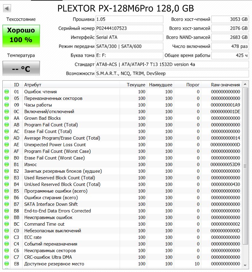
Task: Click the Интерфейс field showing Serial ATA
Action: pyautogui.click(x=129, y=38)
